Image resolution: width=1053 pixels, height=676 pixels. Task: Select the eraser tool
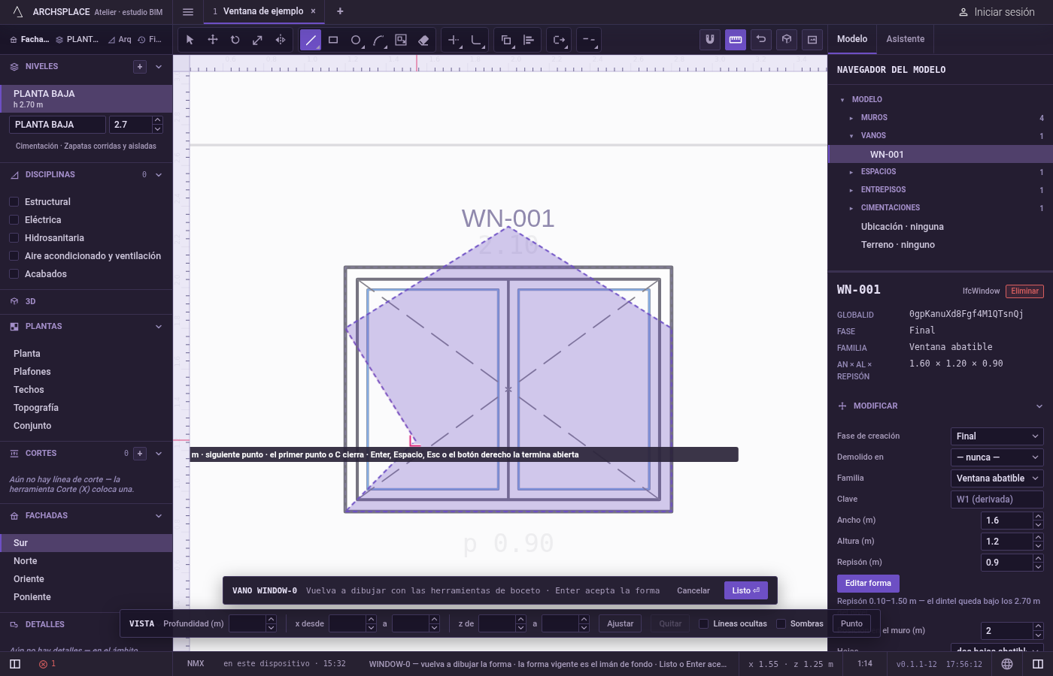[x=423, y=40]
